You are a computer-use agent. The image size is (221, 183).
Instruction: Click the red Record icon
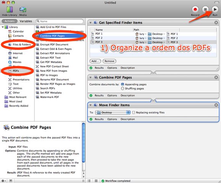(x=195, y=9)
